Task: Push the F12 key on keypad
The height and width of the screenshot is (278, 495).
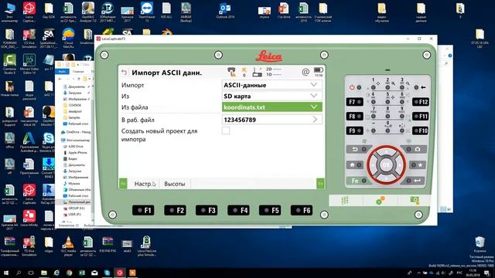Action: coord(420,102)
